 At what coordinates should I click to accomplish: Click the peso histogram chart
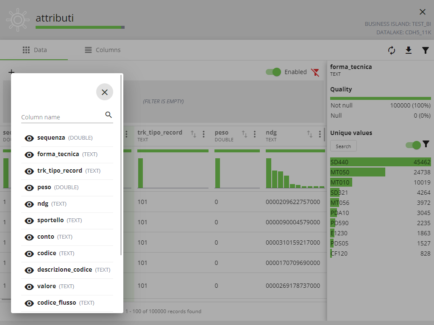(x=237, y=173)
